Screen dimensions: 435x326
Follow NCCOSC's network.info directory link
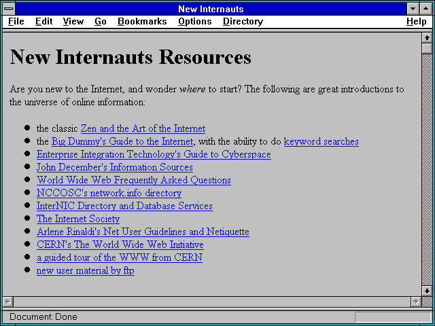tap(109, 193)
